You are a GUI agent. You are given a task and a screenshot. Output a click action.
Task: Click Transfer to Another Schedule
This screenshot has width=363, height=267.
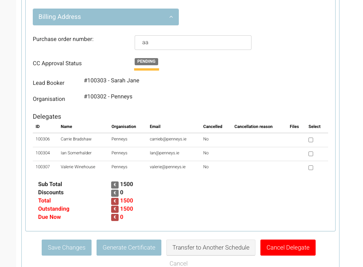211,247
